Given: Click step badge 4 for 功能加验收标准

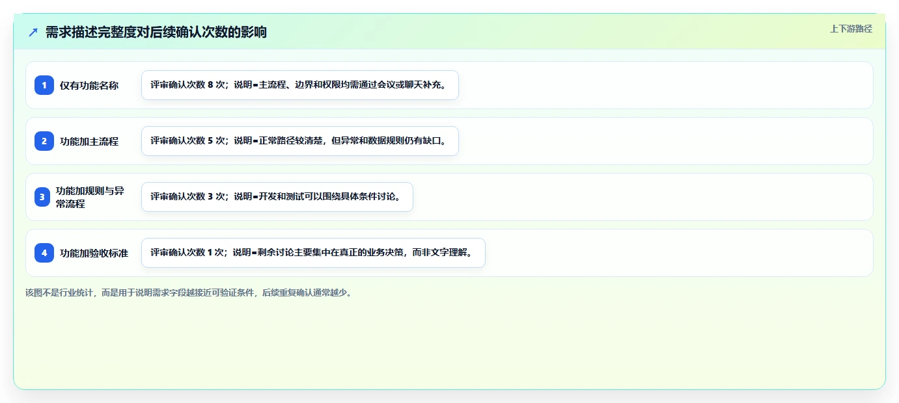Looking at the screenshot, I should [x=44, y=253].
